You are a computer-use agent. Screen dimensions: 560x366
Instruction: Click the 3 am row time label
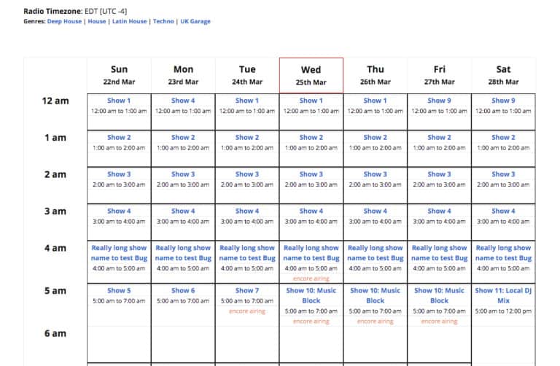tap(55, 211)
